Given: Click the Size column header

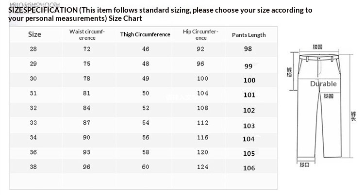Looking at the screenshot, I should (x=35, y=34).
